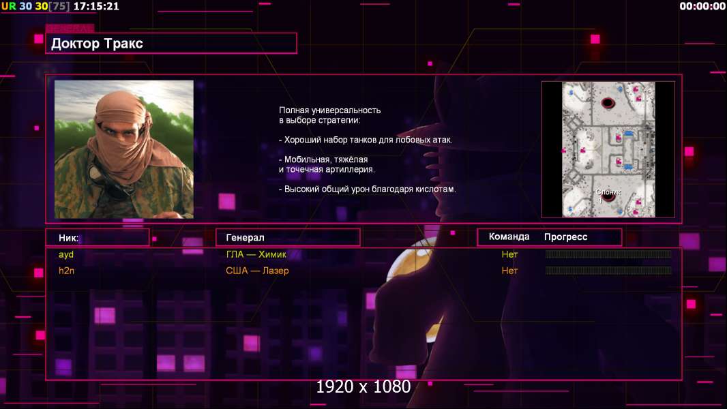The width and height of the screenshot is (727, 409).
Task: Click the 00:00:00 timer at top right
Action: 702,7
